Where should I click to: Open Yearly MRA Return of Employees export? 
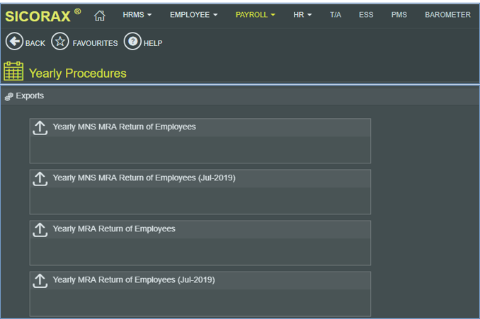(114, 229)
